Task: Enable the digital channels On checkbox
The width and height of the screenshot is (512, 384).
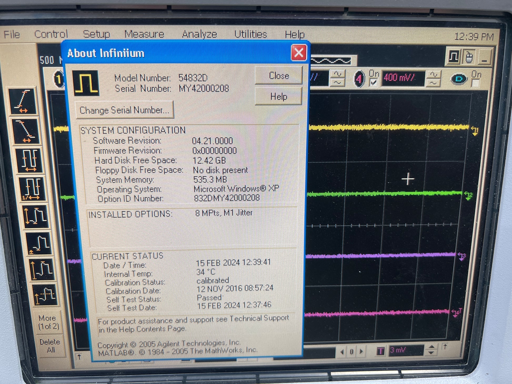Action: (475, 83)
